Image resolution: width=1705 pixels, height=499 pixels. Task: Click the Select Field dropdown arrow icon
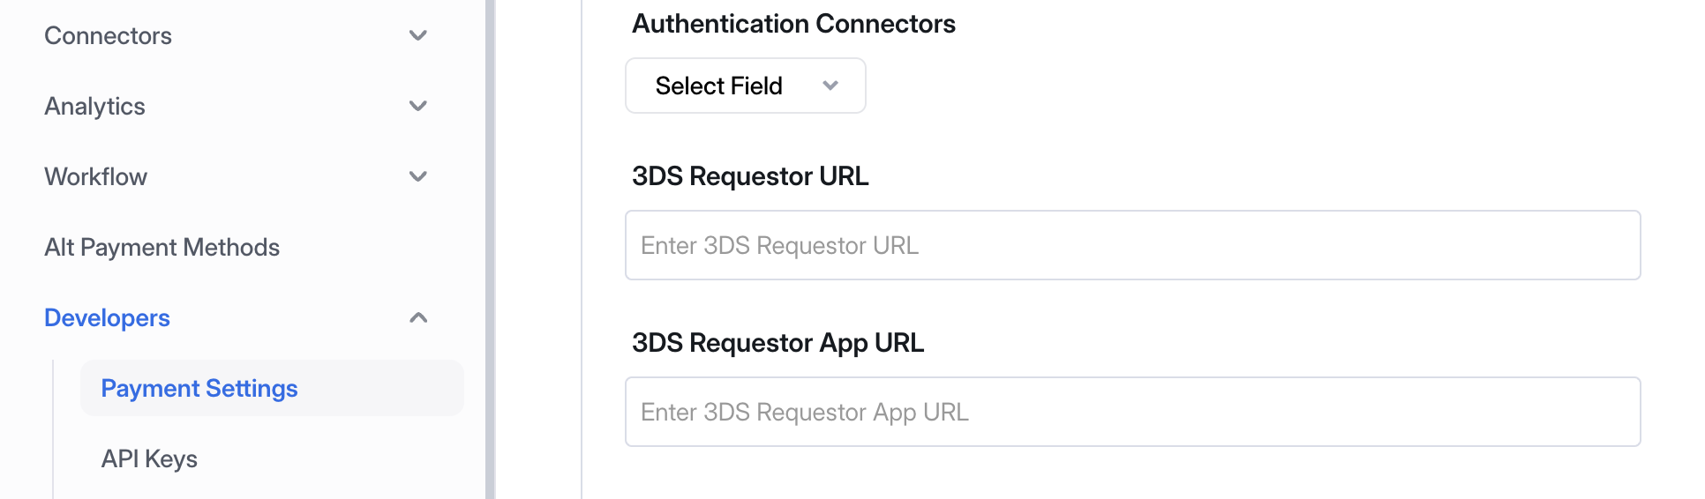830,86
